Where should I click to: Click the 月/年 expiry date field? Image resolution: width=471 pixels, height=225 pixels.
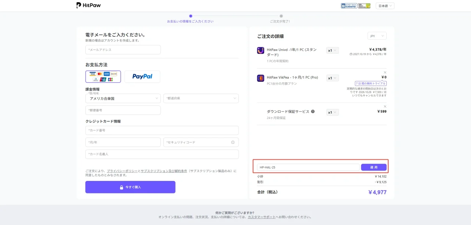coord(123,142)
